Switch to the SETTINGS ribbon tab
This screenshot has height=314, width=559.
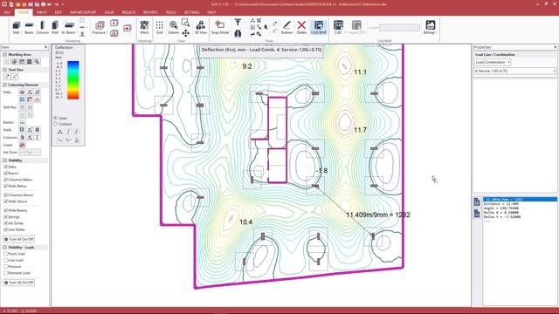192,12
